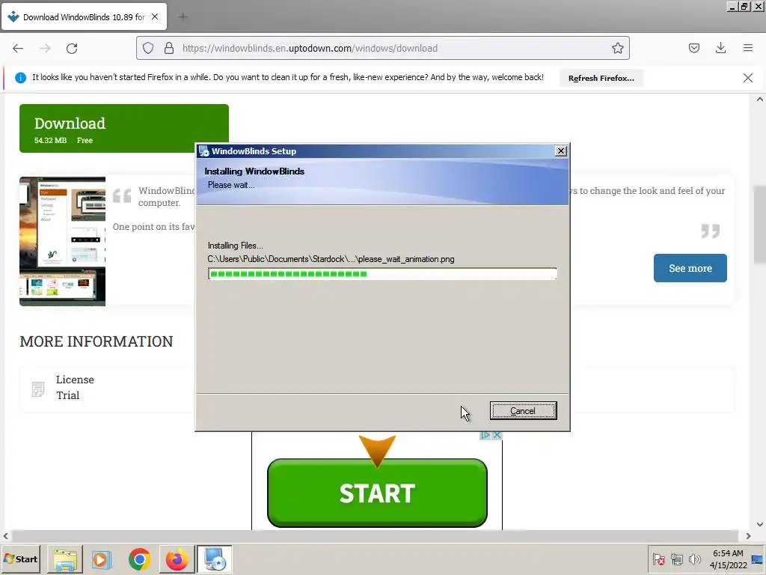The width and height of the screenshot is (766, 575).
Task: Open the tracking protection shield icon
Action: click(x=148, y=48)
